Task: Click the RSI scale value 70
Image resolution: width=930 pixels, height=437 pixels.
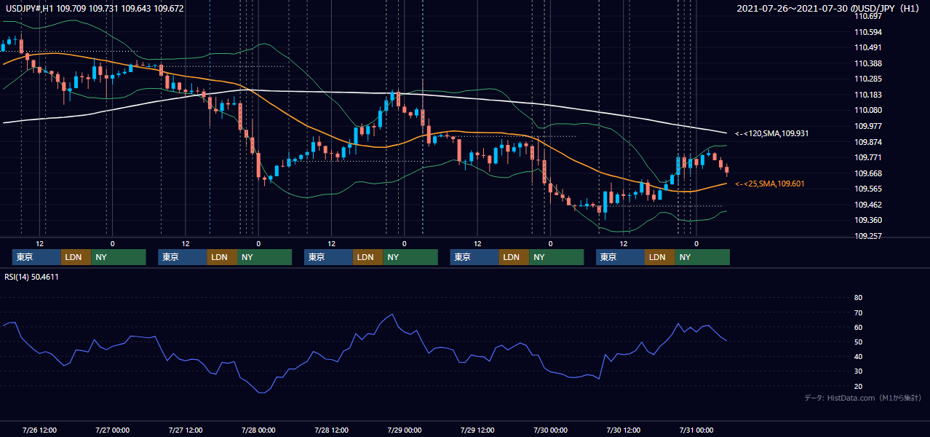Action: [858, 312]
